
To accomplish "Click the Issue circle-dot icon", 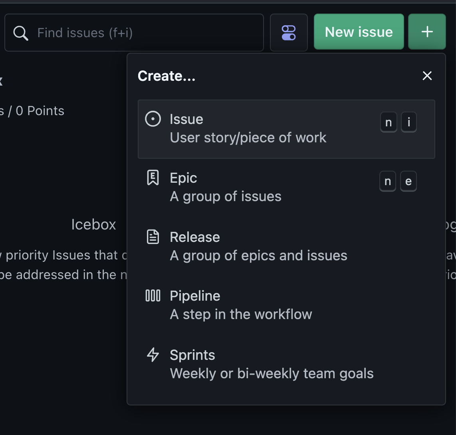I will pos(153,119).
